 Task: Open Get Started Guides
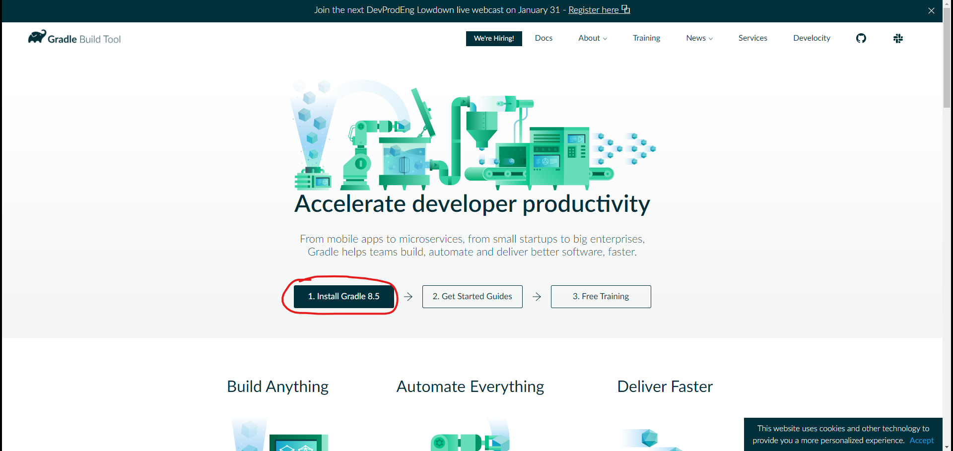coord(472,296)
